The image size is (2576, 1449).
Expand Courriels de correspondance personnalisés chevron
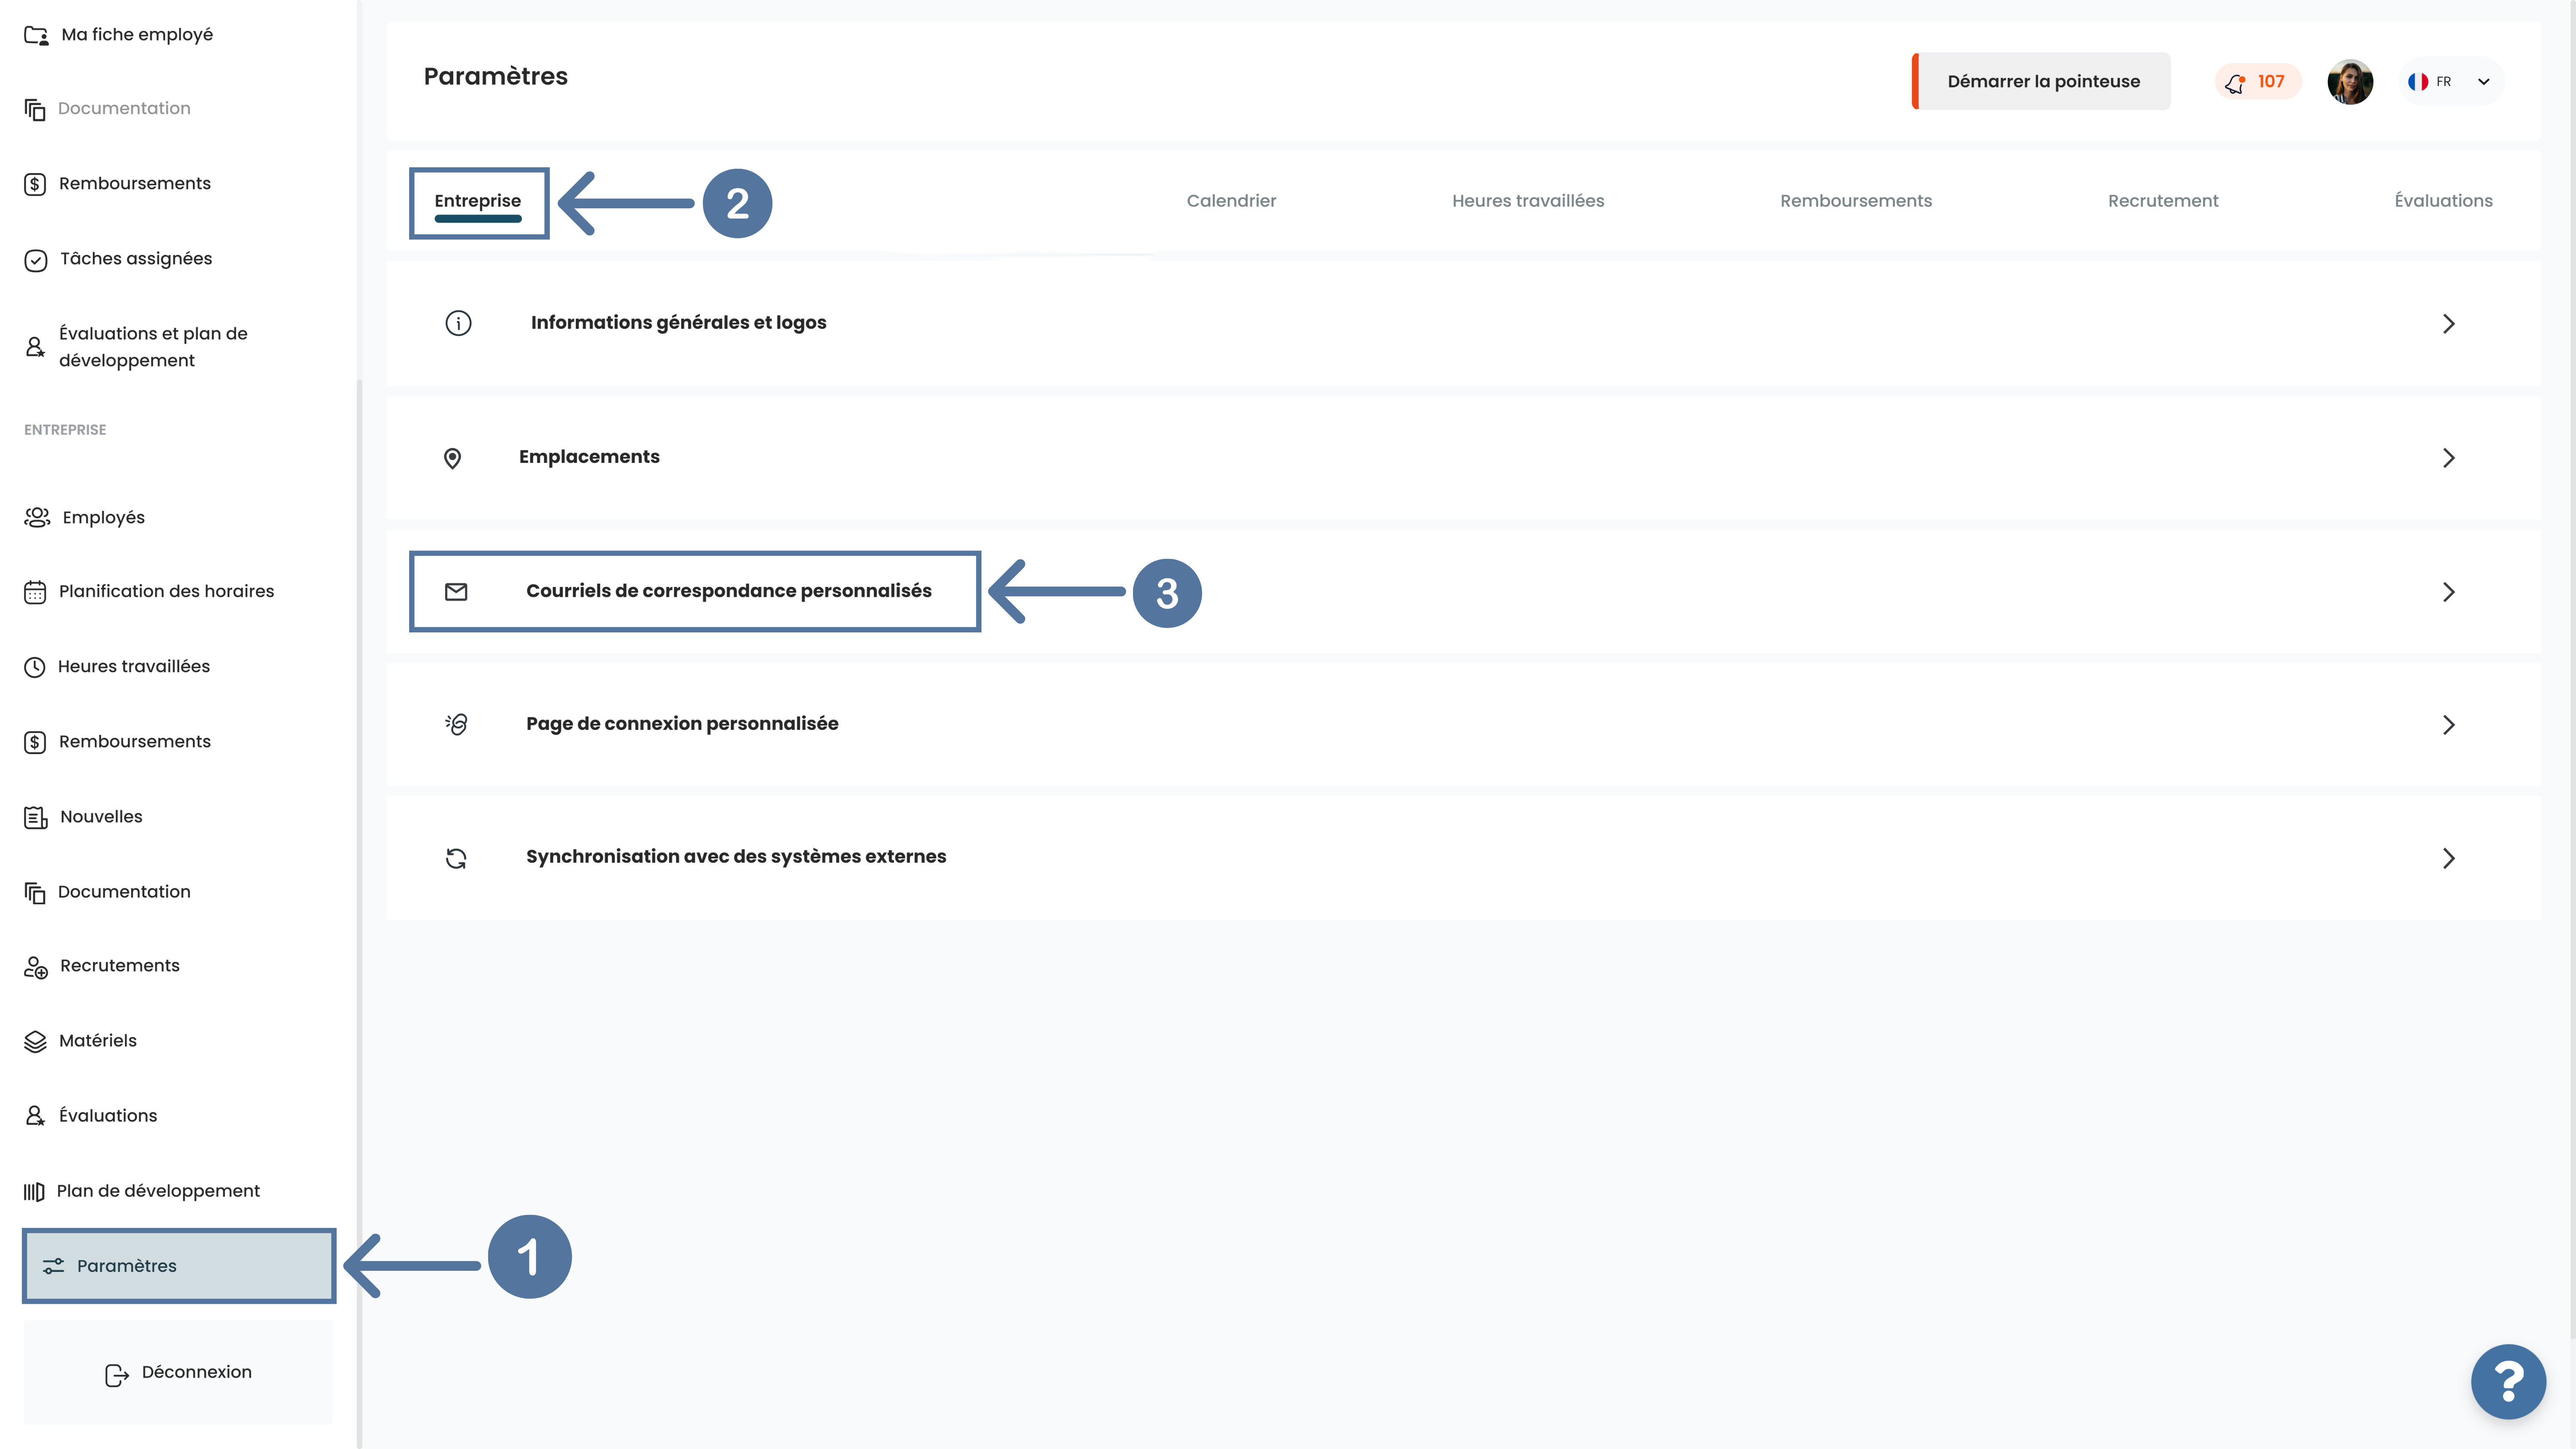point(2449,592)
